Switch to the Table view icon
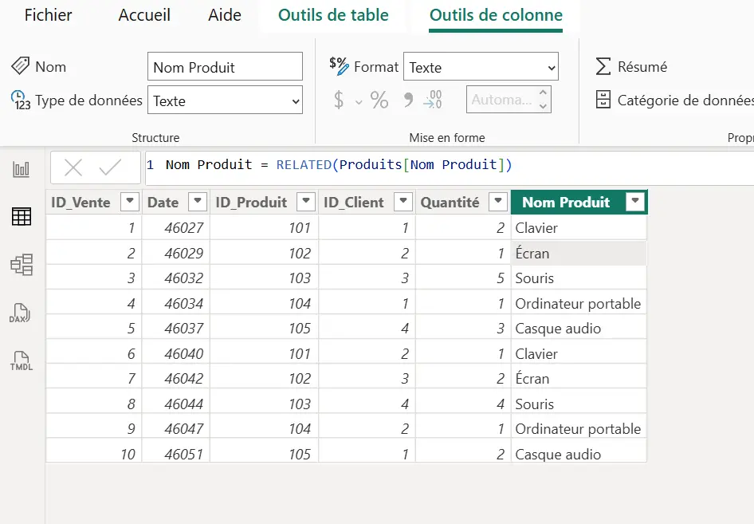Screen dimensions: 754x524 pos(22,216)
